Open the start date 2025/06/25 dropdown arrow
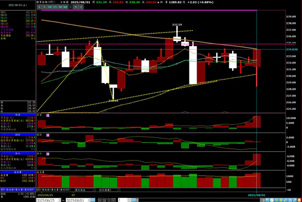 click(x=60, y=200)
